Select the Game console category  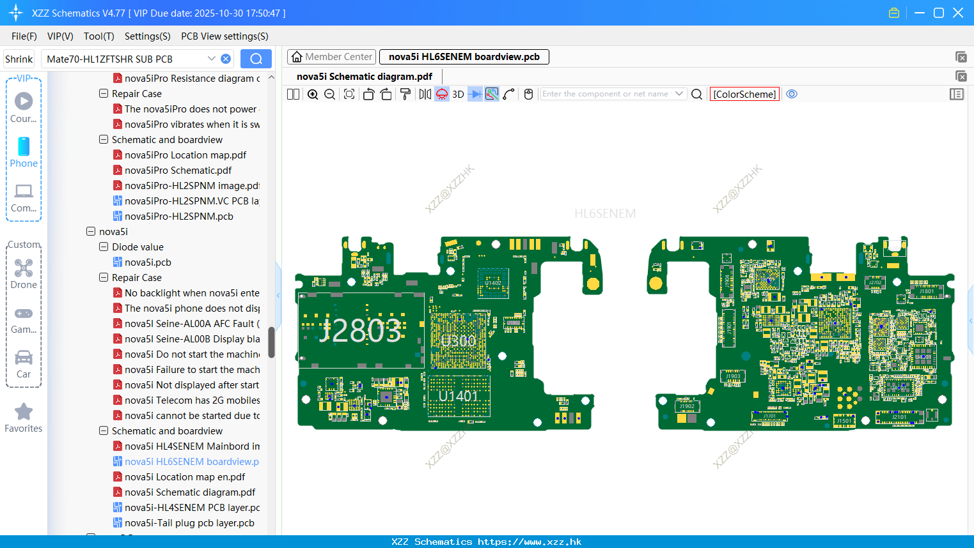tap(24, 319)
